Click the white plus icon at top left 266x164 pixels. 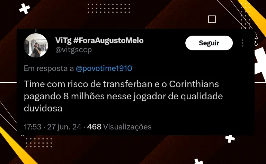[x=25, y=9]
